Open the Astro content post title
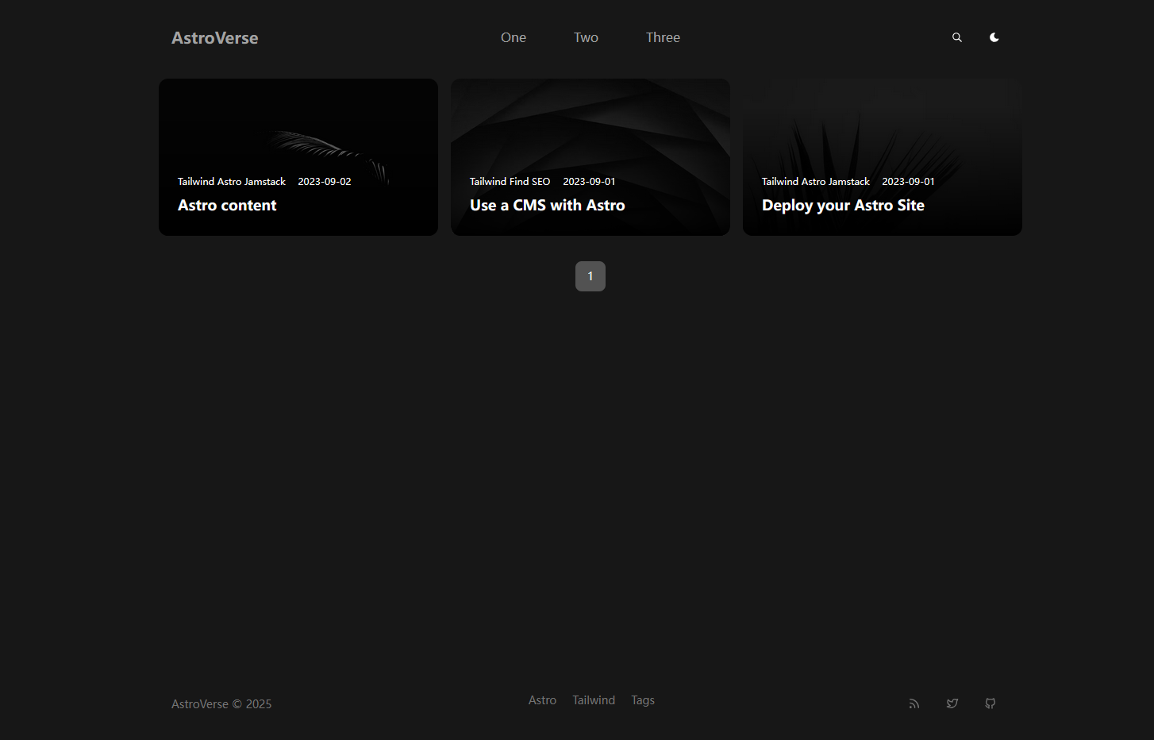This screenshot has width=1154, height=740. tap(227, 206)
